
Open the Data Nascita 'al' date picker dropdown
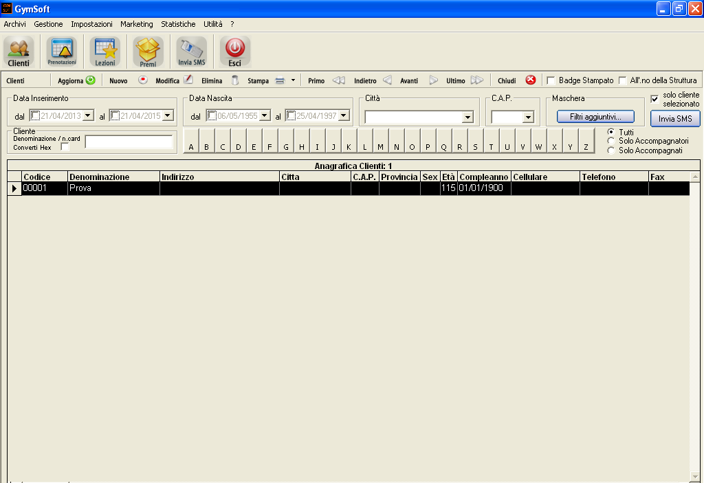[344, 116]
